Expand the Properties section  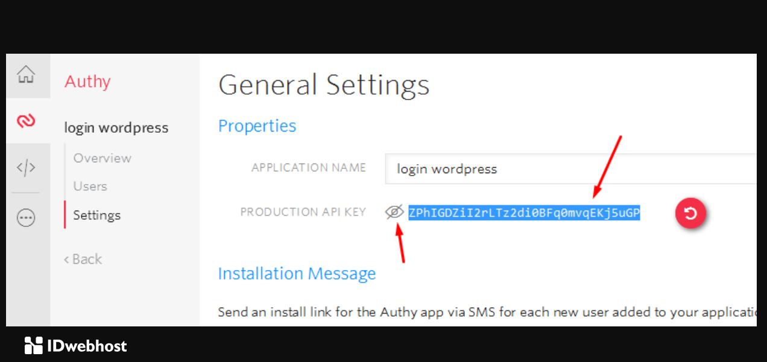[x=257, y=125]
